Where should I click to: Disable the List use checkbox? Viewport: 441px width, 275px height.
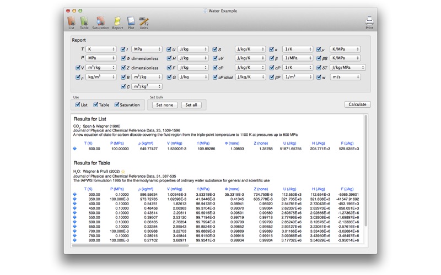point(78,105)
